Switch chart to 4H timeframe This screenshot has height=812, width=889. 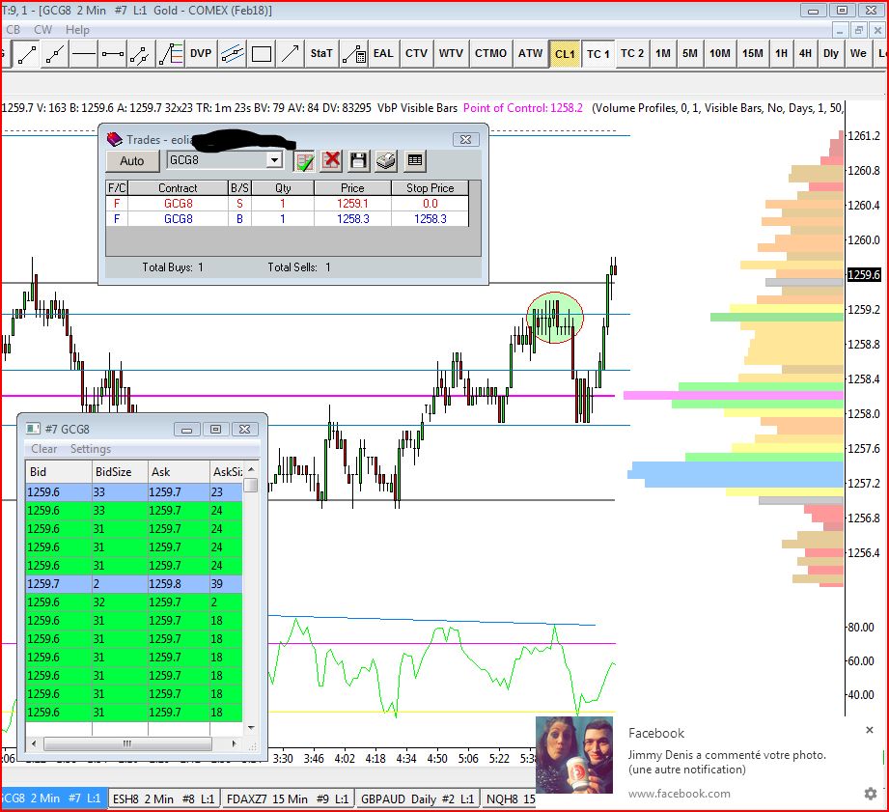pyautogui.click(x=805, y=54)
